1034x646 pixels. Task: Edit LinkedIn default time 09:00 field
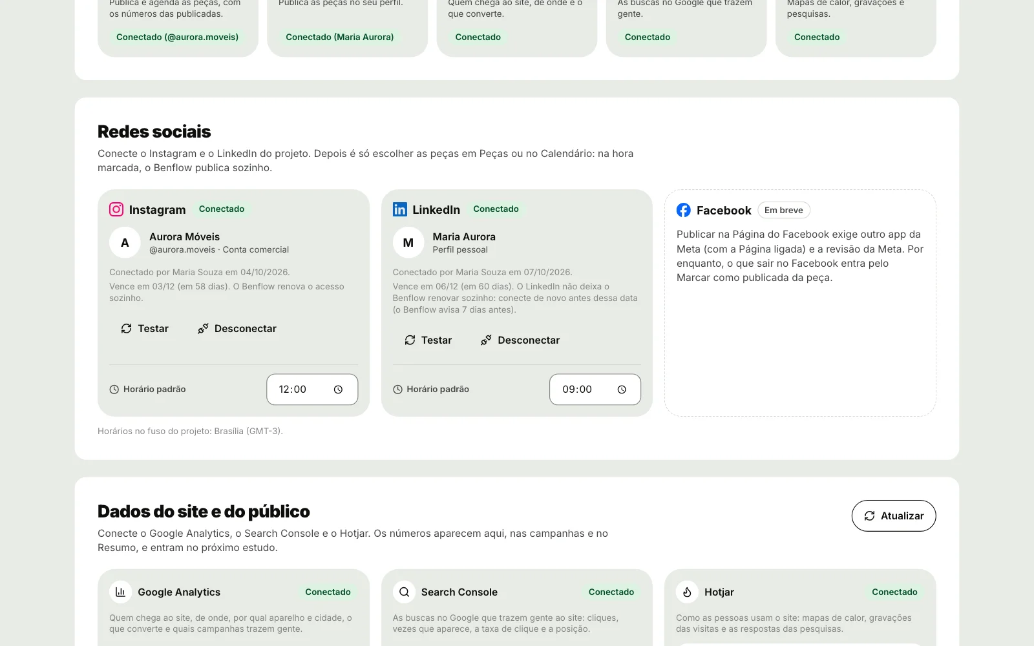coord(595,390)
